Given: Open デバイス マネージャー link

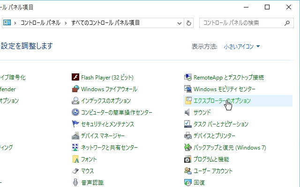Looking at the screenshot, I should pos(103,136).
